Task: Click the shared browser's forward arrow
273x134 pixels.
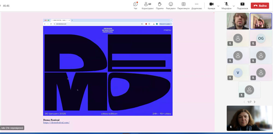Action: (48, 24)
